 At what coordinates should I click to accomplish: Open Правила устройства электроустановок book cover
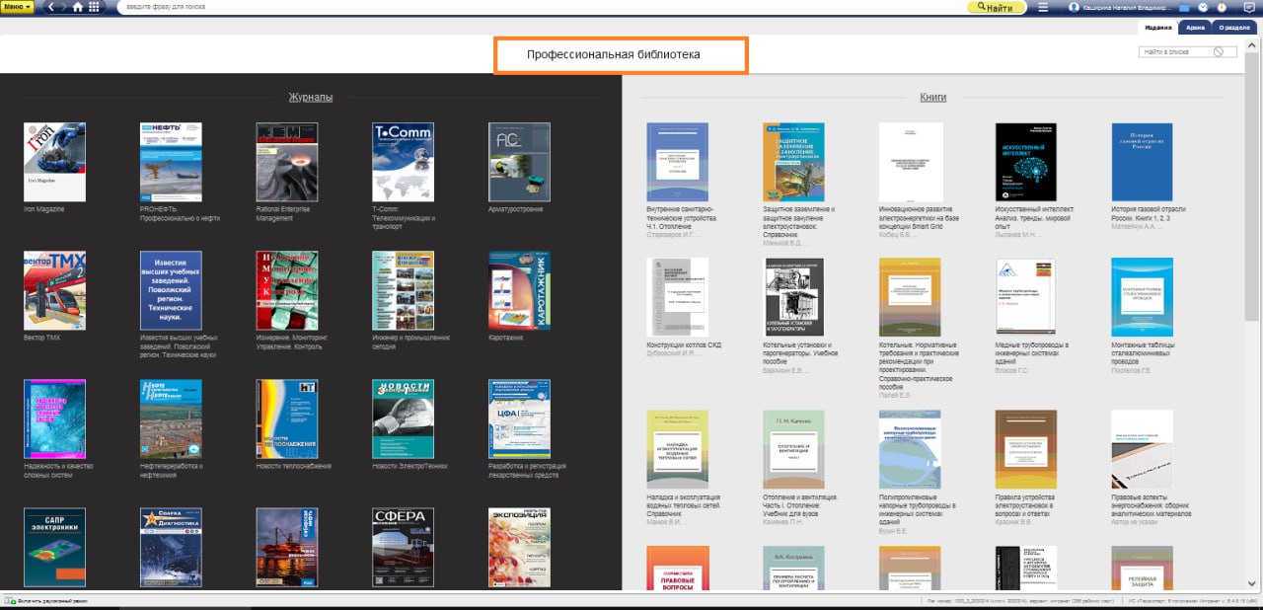[x=1026, y=449]
